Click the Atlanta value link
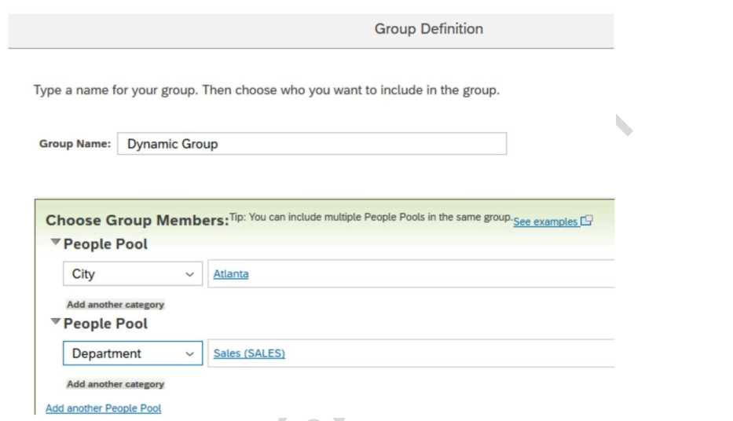The width and height of the screenshot is (733, 421). [x=231, y=274]
